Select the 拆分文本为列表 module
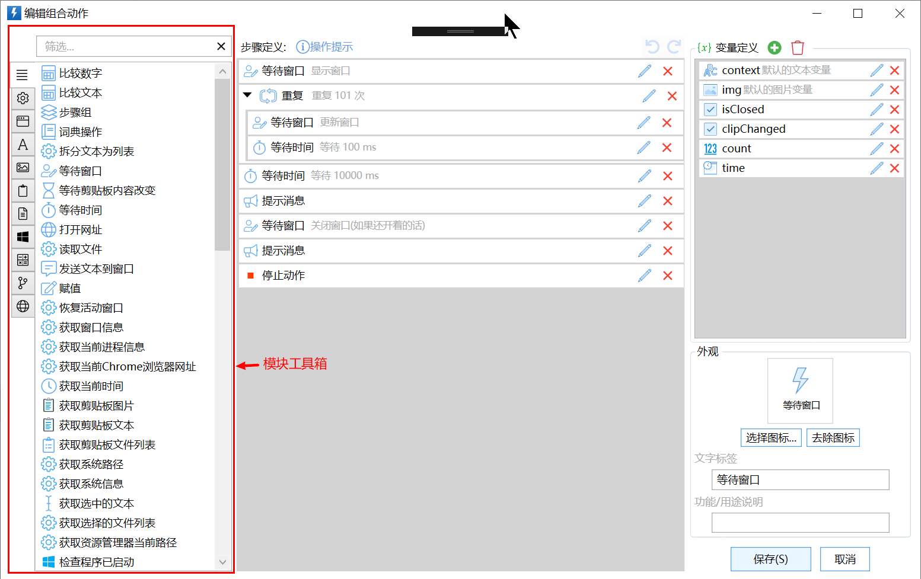 (88, 152)
